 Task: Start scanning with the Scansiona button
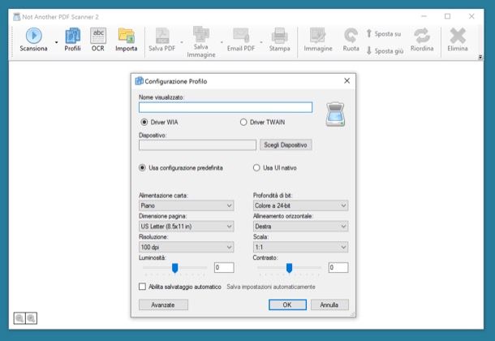33,40
